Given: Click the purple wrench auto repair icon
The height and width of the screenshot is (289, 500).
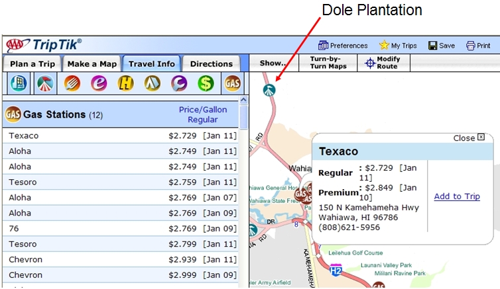Looking at the screenshot, I should 179,83.
